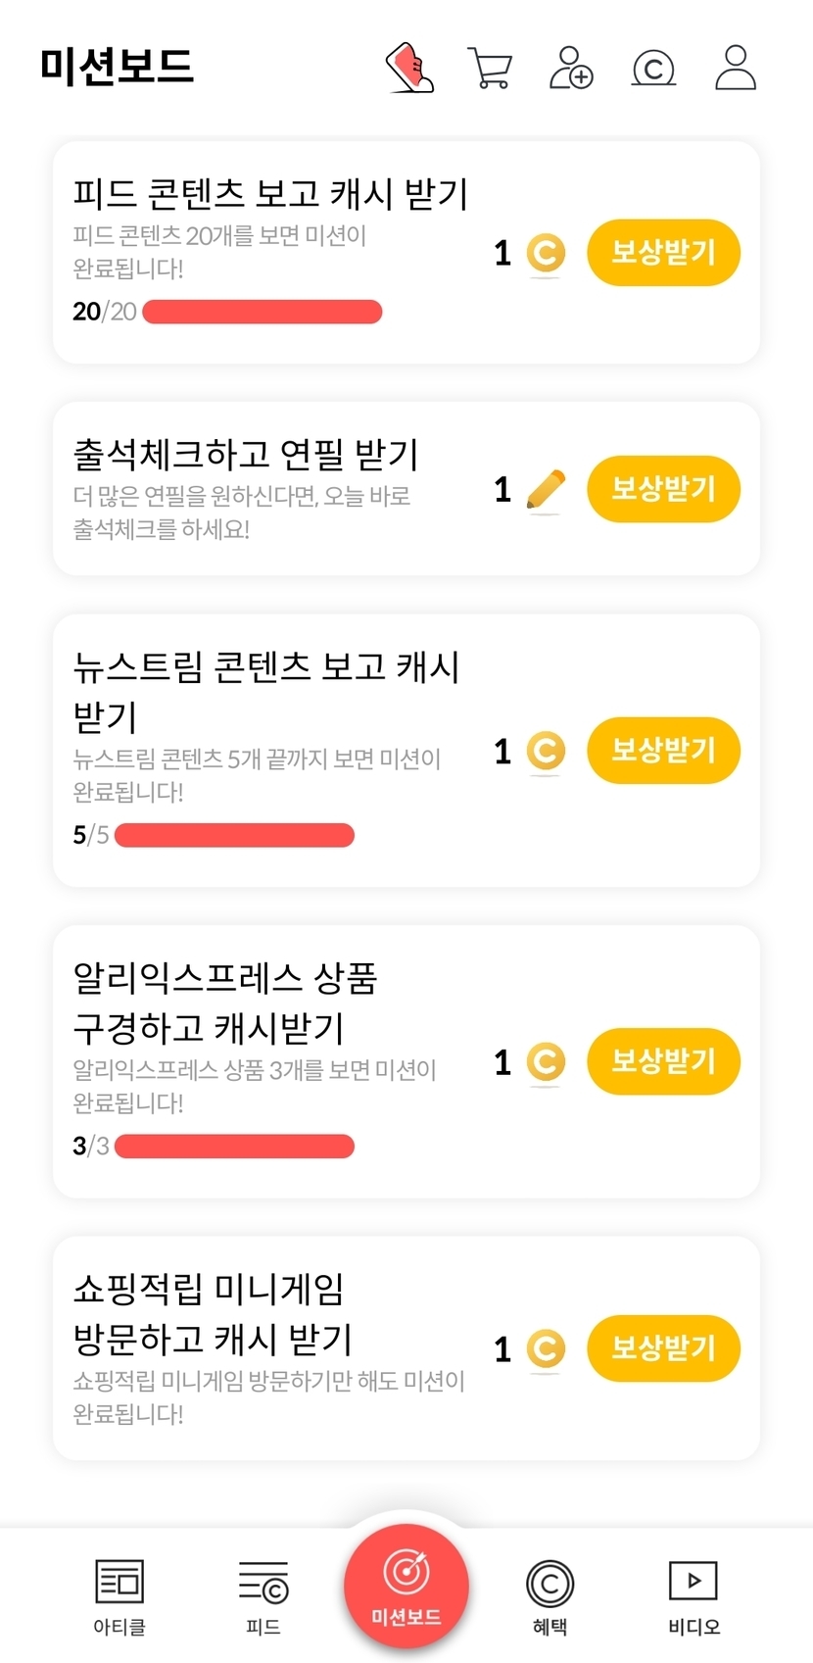Switch to the 비디오 tab
The height and width of the screenshot is (1663, 813).
pos(693,1597)
